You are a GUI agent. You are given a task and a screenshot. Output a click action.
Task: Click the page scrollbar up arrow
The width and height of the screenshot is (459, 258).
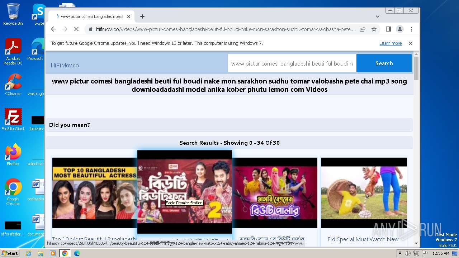coord(416,54)
